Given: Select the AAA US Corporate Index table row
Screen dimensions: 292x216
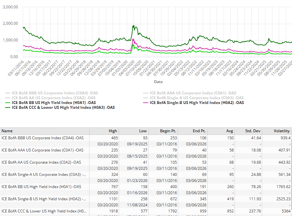Looking at the screenshot, I should click(42, 150).
